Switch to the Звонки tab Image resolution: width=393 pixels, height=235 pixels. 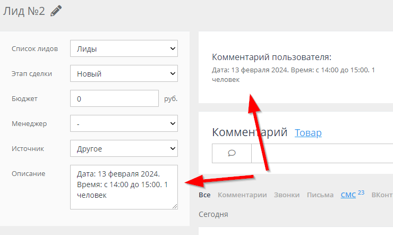click(287, 195)
